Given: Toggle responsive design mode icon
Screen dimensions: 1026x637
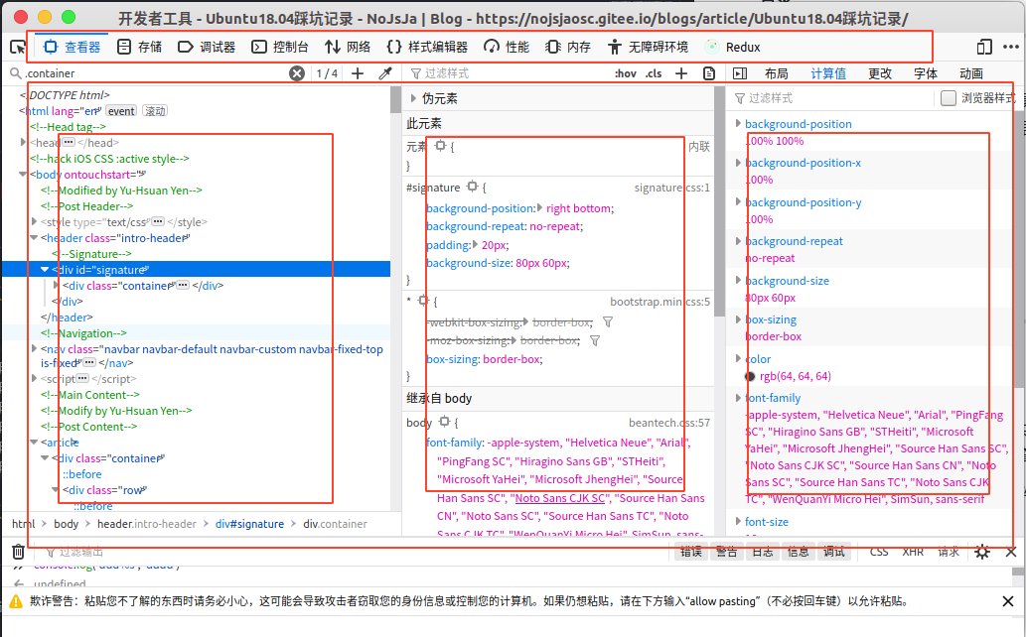Looking at the screenshot, I should tap(984, 47).
